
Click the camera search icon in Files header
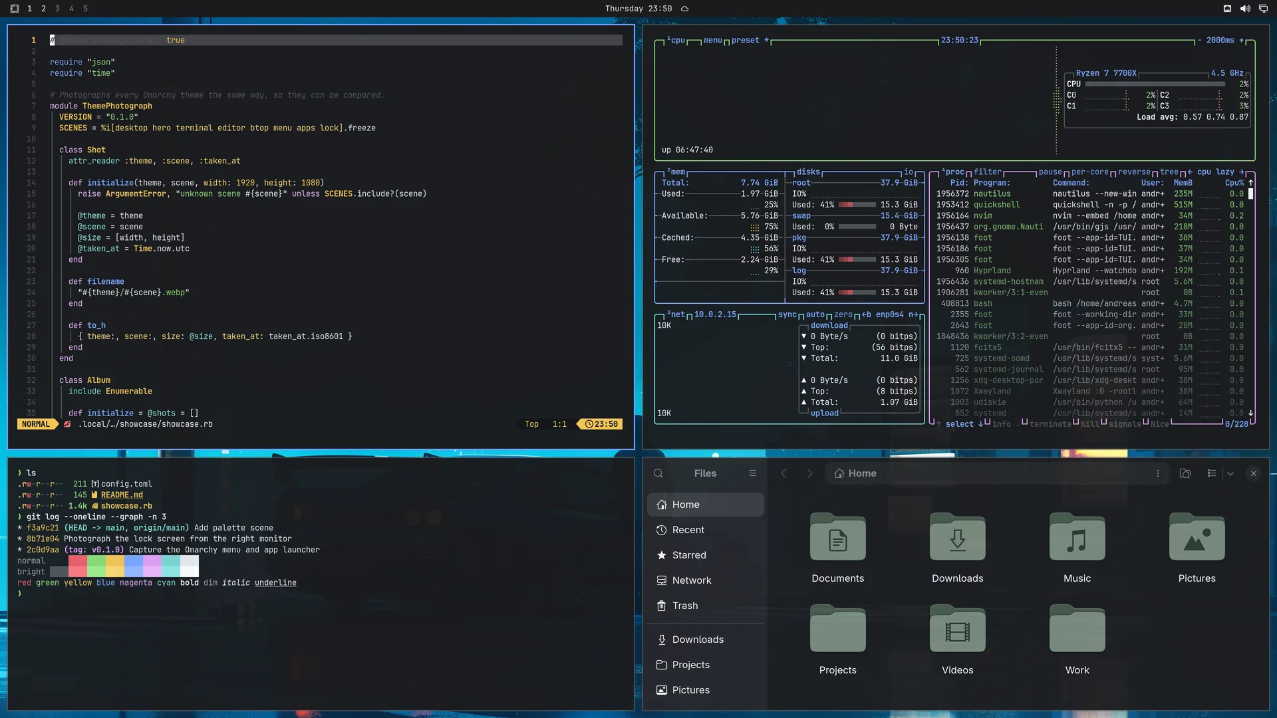click(x=1185, y=473)
